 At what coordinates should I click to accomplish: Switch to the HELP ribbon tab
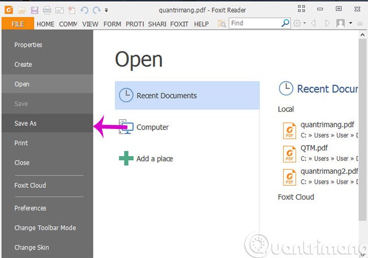202,24
